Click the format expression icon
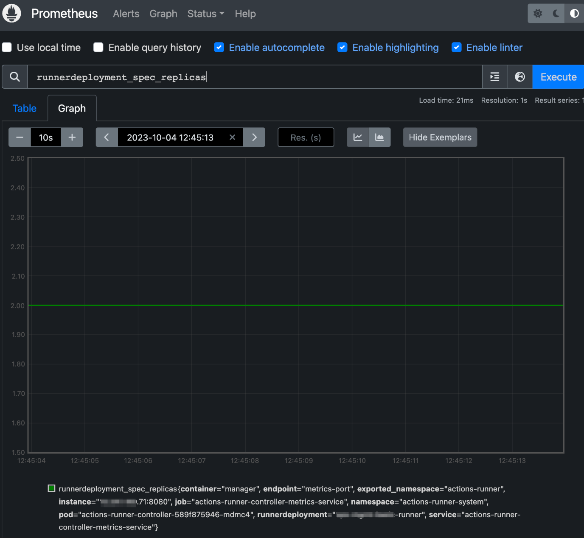This screenshot has width=584, height=538. 494,77
